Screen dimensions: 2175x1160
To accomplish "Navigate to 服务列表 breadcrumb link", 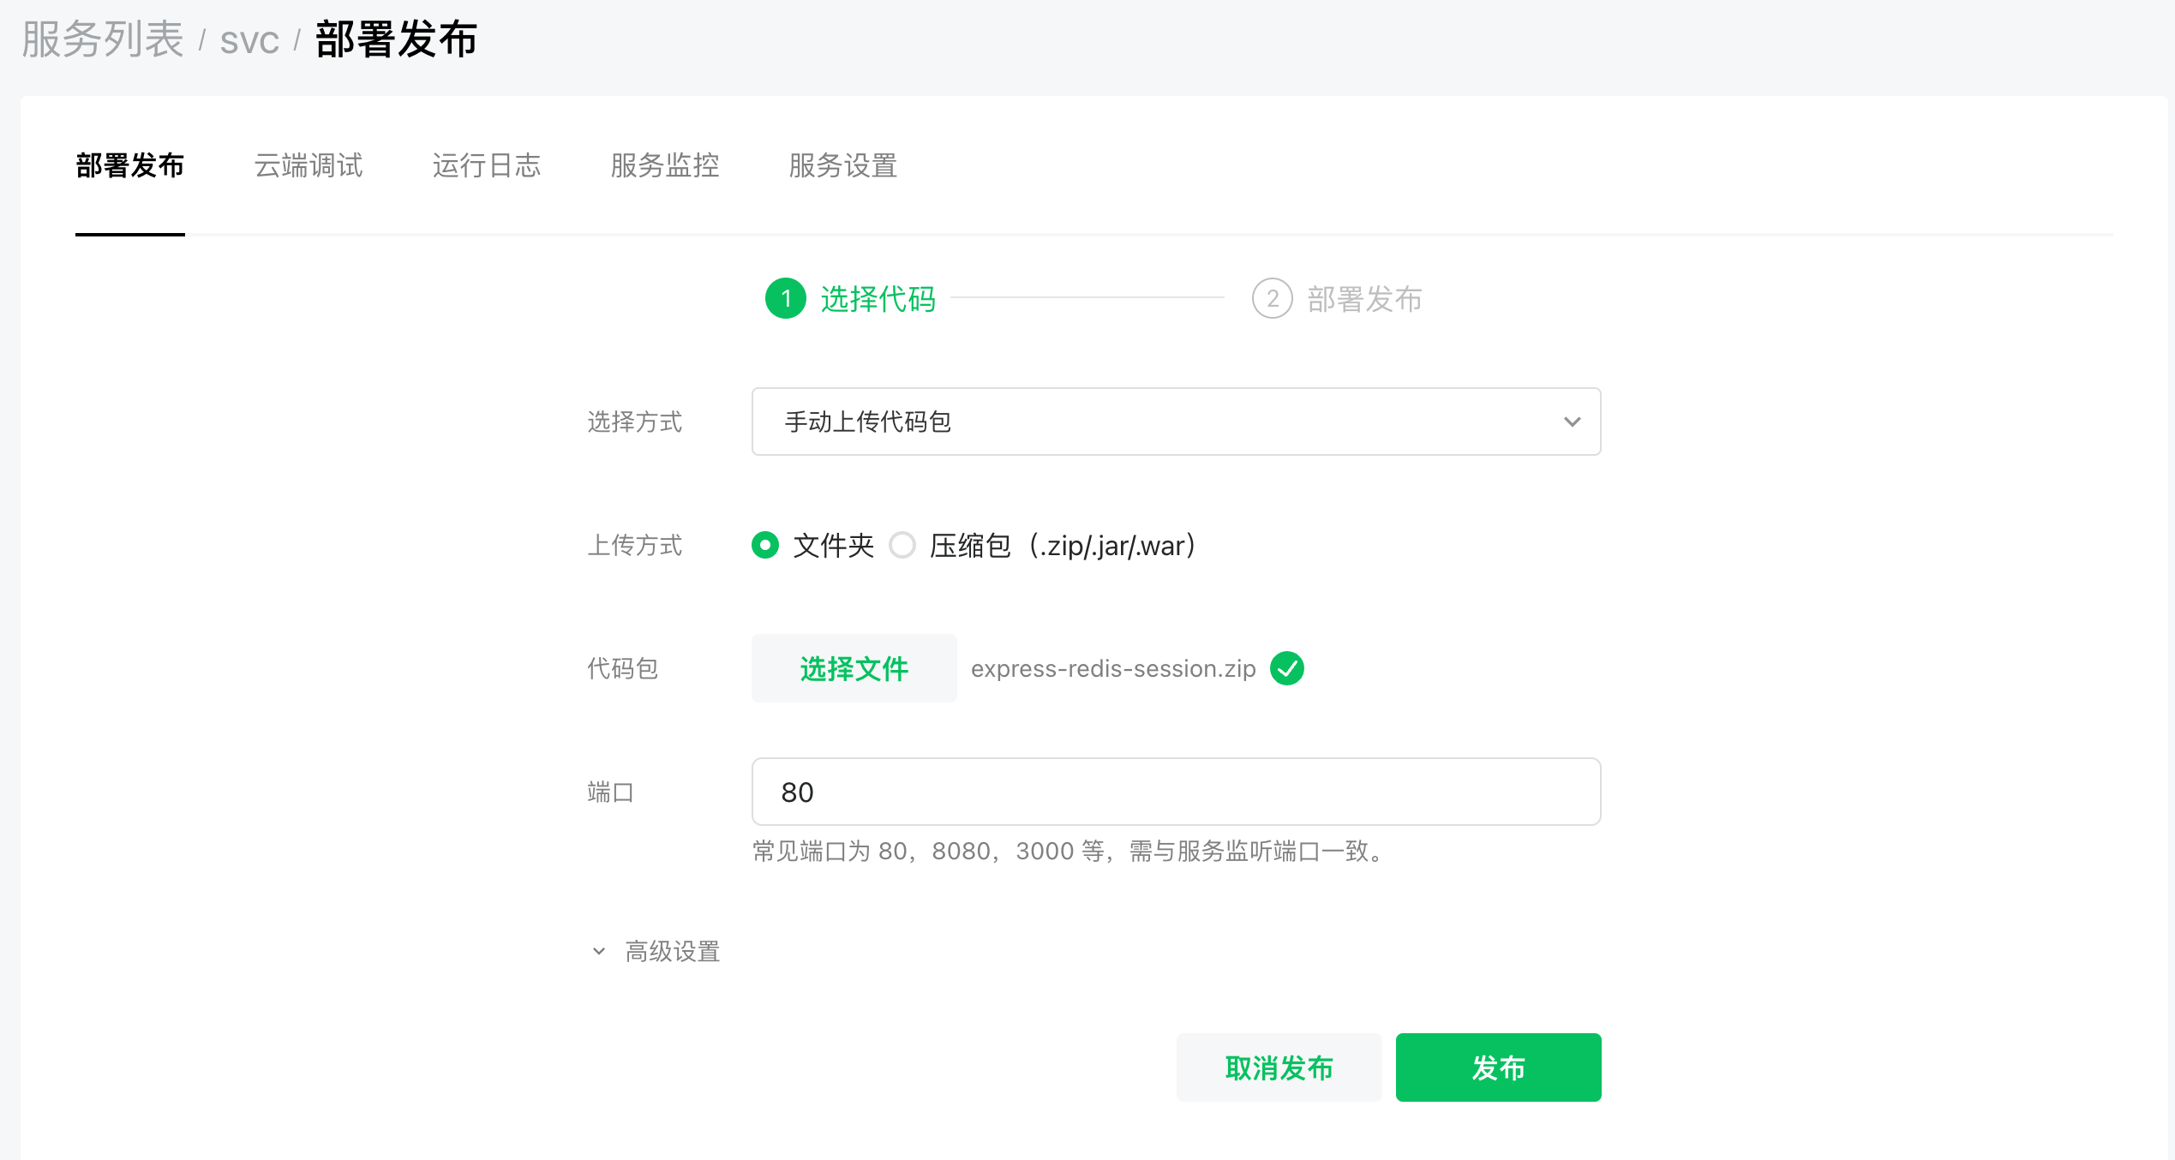I will click(x=103, y=39).
